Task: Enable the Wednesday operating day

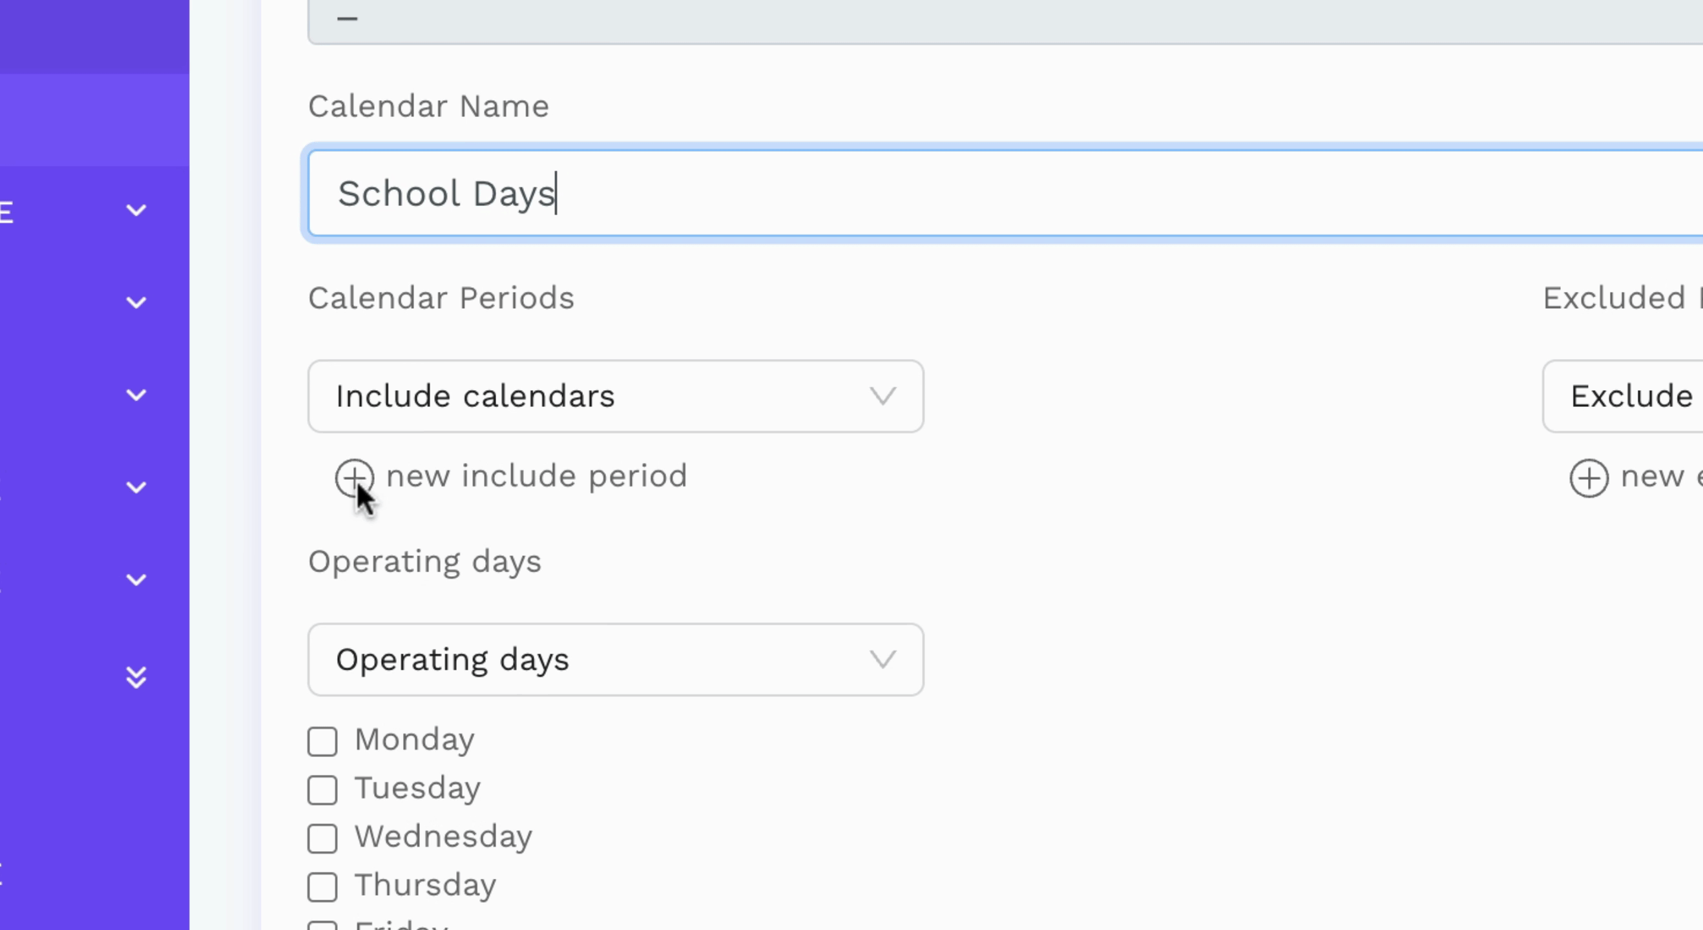Action: (322, 838)
